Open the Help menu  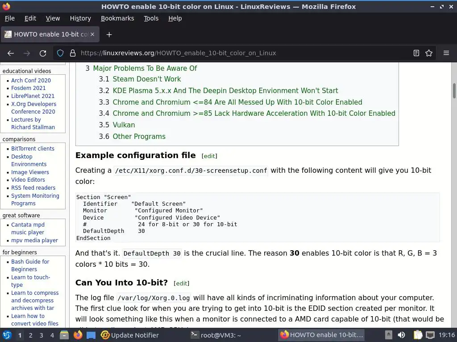coord(175,18)
